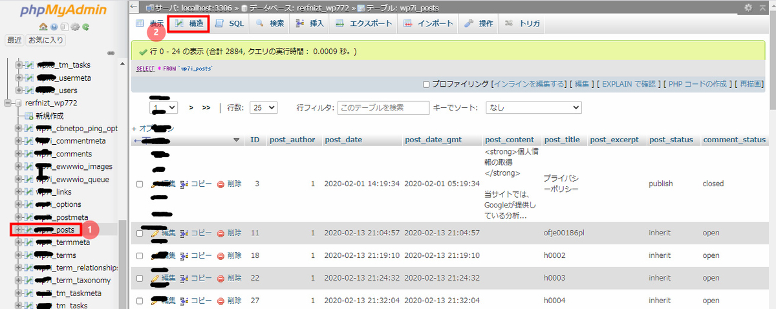Click the chain link icon in navigation panel
This screenshot has width=776, height=309.
point(111,53)
